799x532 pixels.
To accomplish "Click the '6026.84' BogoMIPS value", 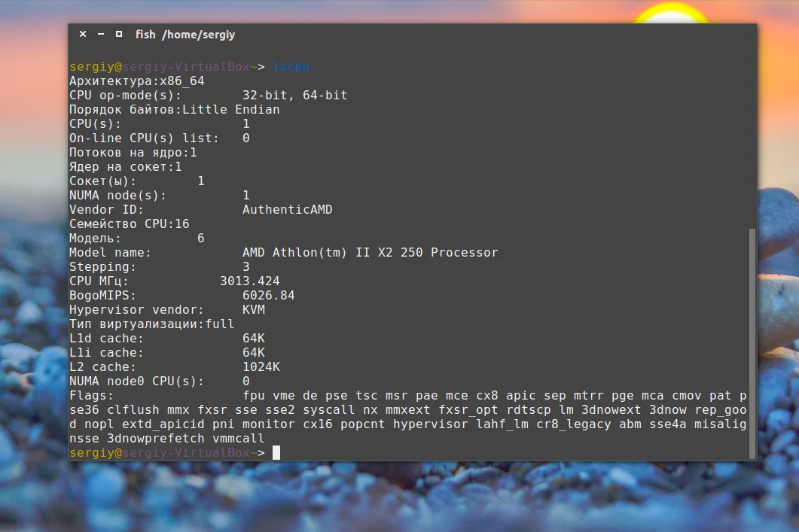I will (269, 295).
